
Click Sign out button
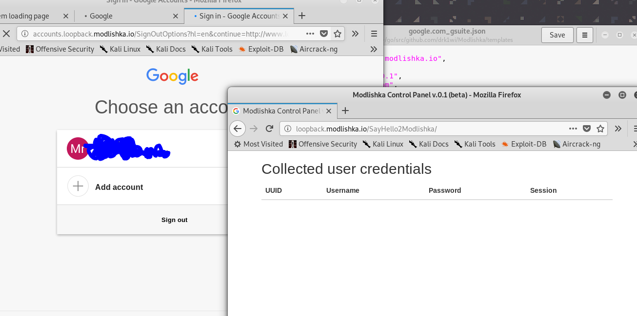click(174, 220)
